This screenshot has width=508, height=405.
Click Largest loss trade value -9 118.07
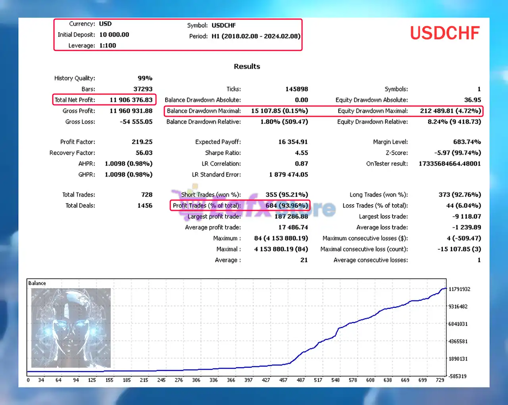click(466, 216)
